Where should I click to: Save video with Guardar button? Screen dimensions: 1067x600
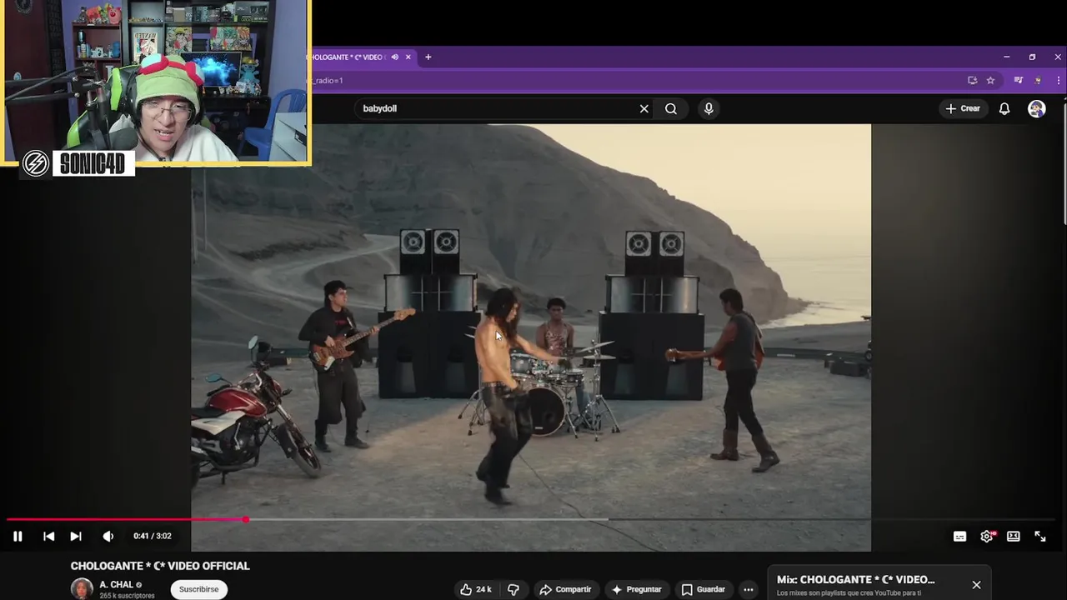coord(704,589)
